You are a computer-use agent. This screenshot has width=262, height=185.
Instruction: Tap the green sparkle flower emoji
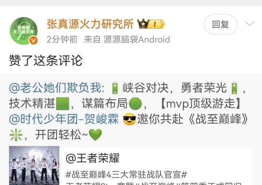[x=16, y=135]
